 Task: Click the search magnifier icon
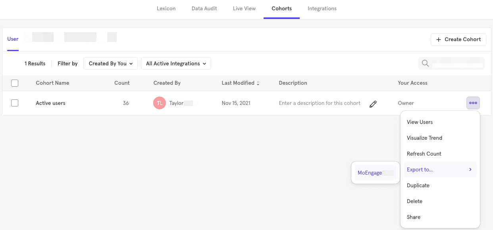coord(425,63)
